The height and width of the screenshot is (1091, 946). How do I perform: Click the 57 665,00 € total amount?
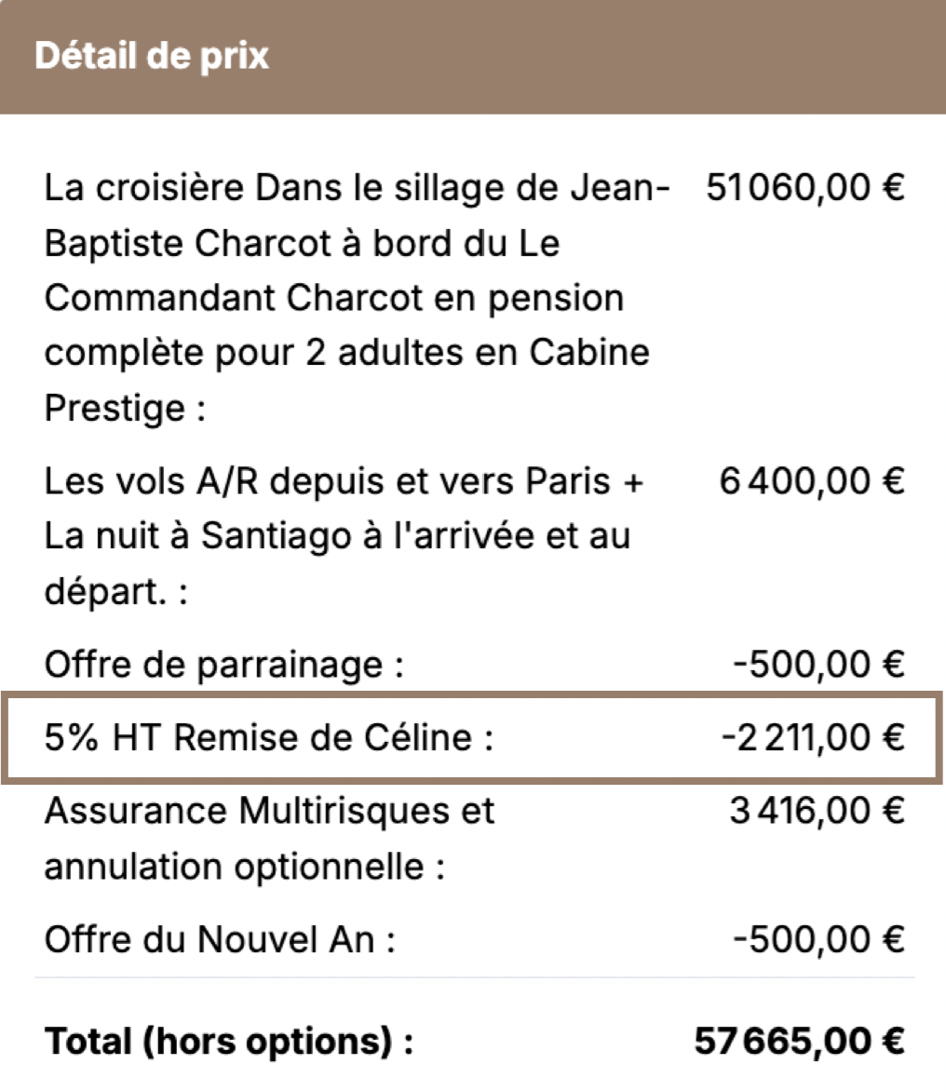(799, 1041)
